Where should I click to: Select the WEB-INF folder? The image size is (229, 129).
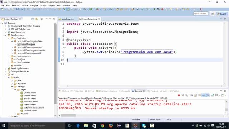pyautogui.click(x=24, y=114)
